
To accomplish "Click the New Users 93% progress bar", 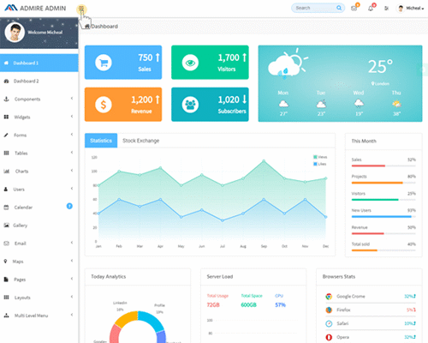I will click(383, 217).
